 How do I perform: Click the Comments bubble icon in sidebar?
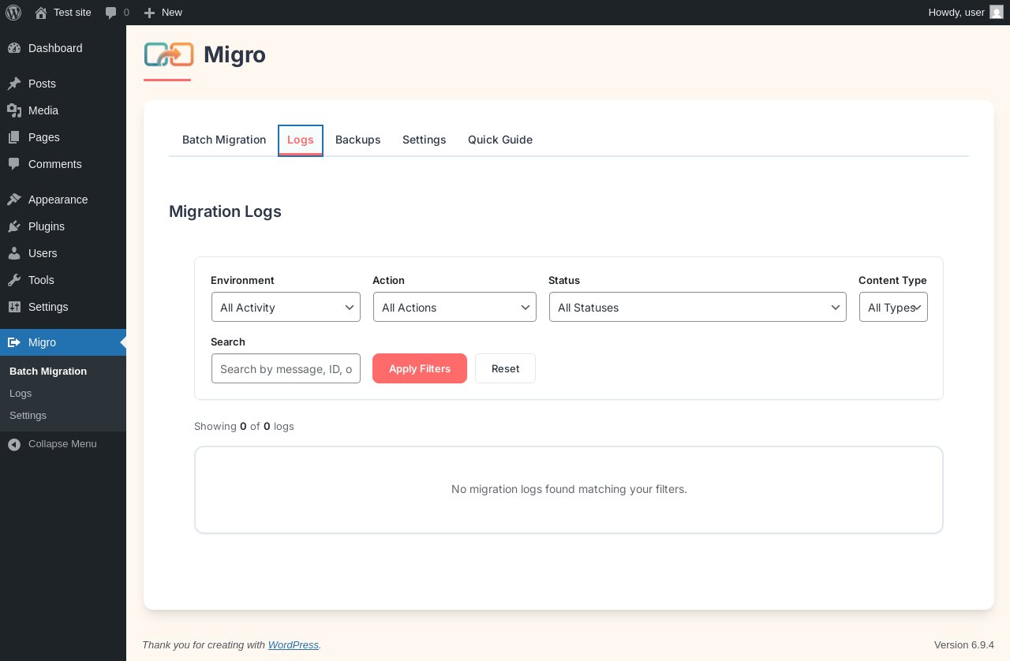click(x=14, y=164)
